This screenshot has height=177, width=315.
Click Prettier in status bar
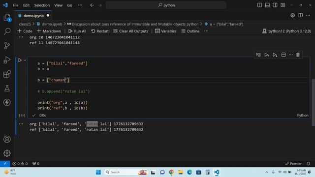293,164
